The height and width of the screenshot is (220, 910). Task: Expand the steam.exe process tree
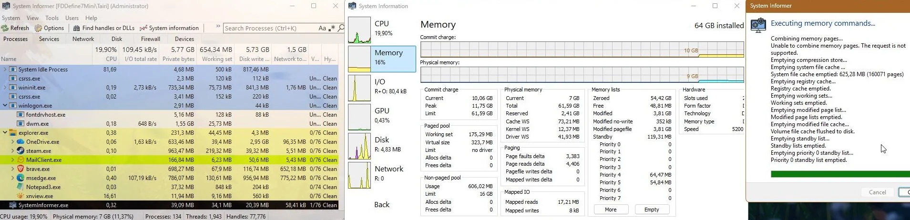click(12, 151)
